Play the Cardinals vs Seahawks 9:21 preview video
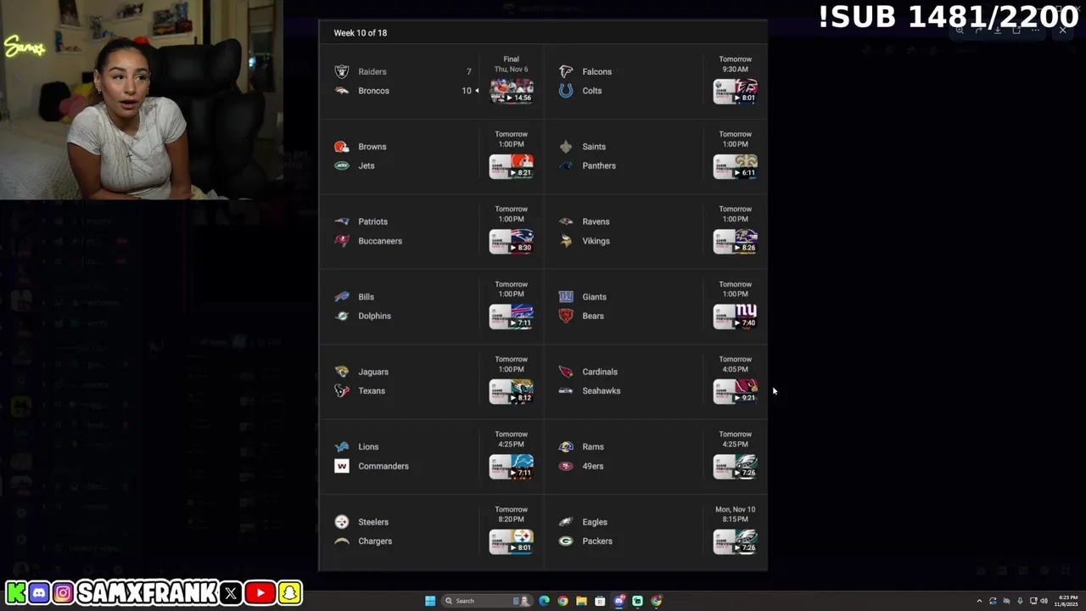The height and width of the screenshot is (611, 1086). (x=736, y=391)
